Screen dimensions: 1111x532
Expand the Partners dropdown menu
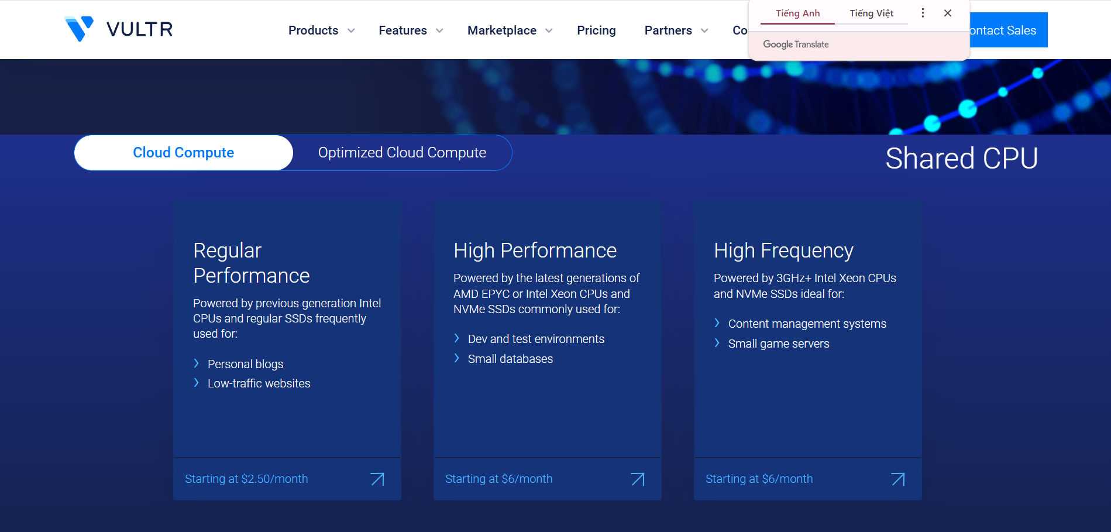(676, 30)
